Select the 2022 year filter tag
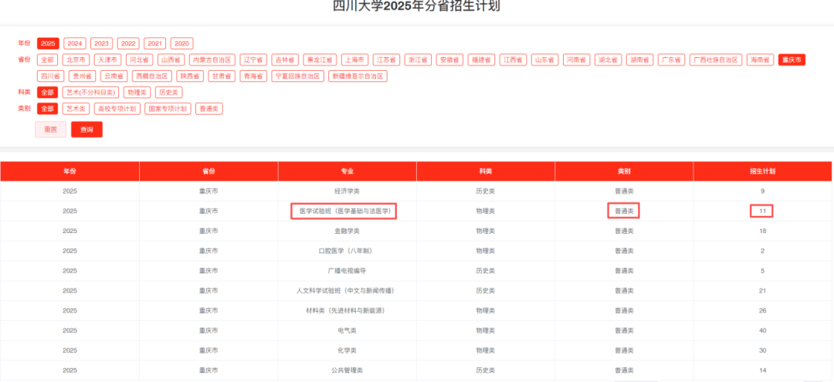 click(128, 43)
